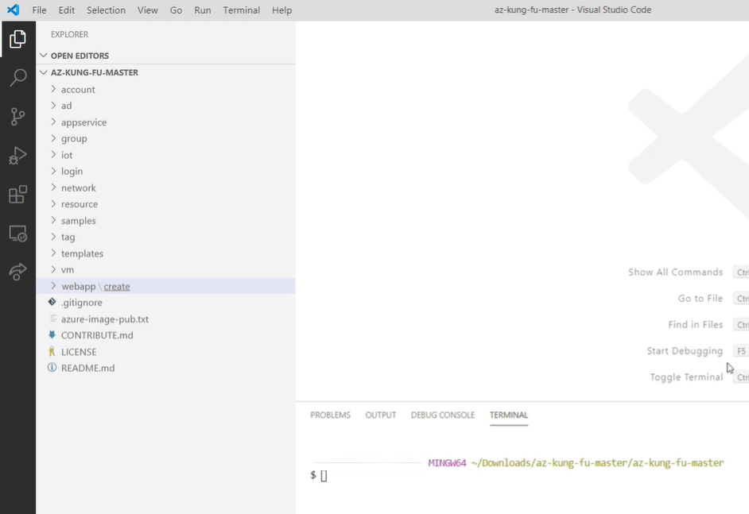Screen dimensions: 749x514
Task: Open the Remote Explorer icon
Action: pos(17,234)
